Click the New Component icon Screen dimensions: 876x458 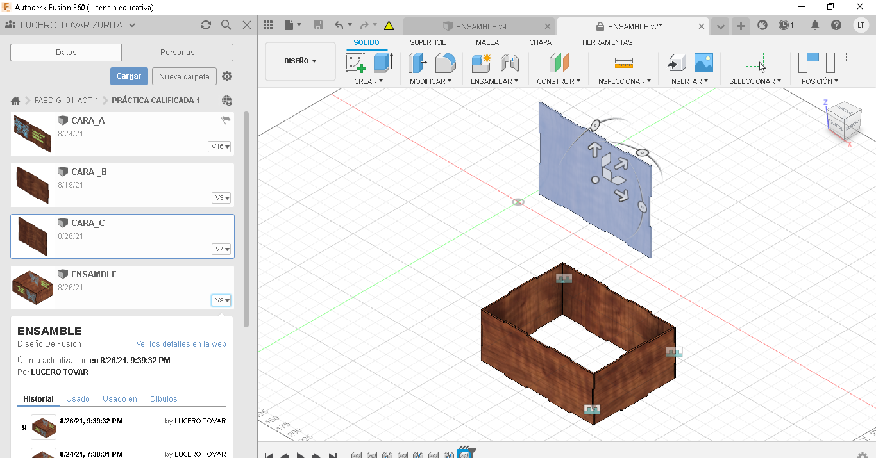[482, 63]
